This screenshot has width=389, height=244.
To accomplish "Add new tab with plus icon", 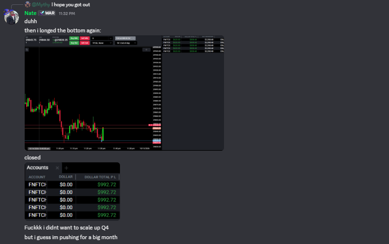I will (x=66, y=168).
